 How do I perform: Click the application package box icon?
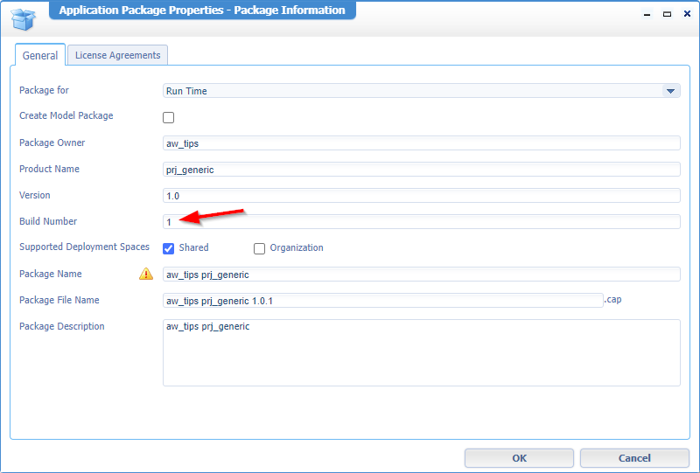pyautogui.click(x=24, y=17)
